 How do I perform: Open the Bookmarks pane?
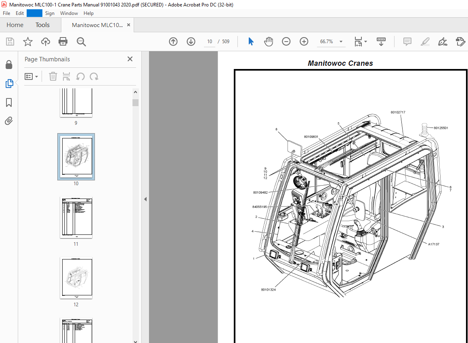pyautogui.click(x=9, y=102)
